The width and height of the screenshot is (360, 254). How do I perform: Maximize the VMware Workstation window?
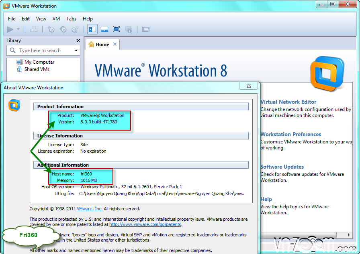point(332,4)
